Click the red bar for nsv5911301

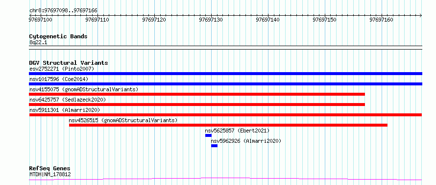tap(225, 115)
